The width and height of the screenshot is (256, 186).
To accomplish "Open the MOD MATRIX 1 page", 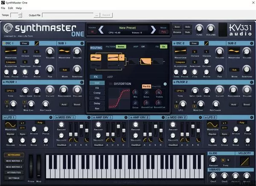I will pyautogui.click(x=15, y=160).
